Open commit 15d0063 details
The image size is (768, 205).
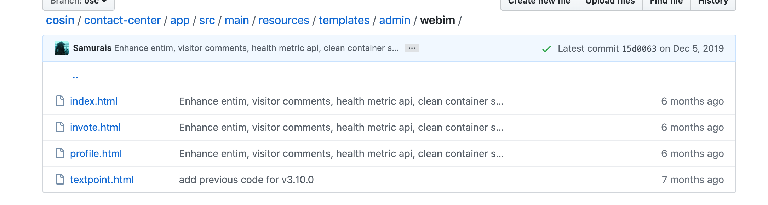pyautogui.click(x=639, y=48)
